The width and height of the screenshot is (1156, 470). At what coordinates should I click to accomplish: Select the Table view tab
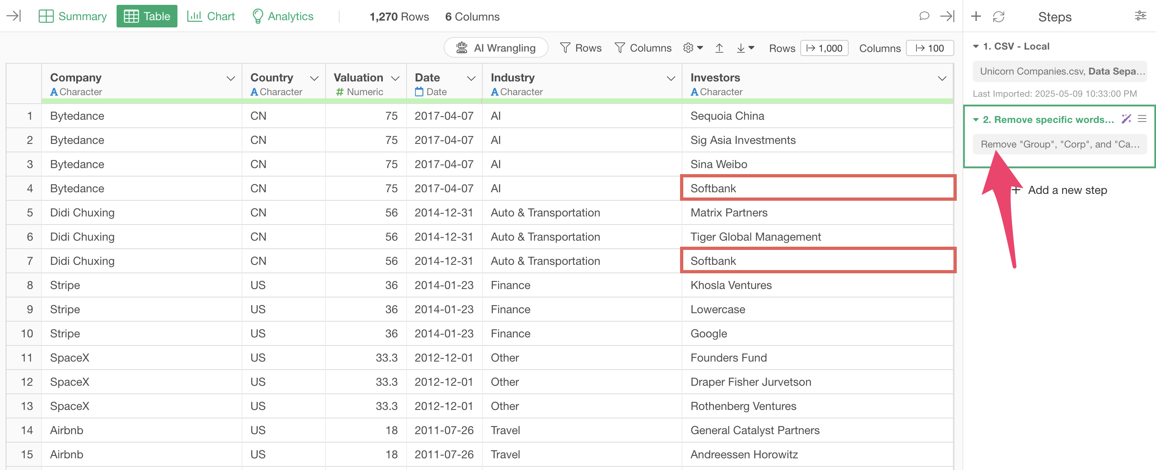coord(147,16)
